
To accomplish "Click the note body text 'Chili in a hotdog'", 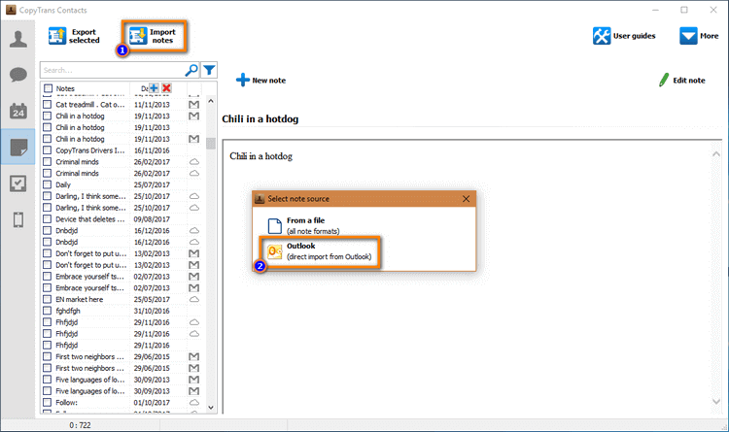I will click(260, 156).
